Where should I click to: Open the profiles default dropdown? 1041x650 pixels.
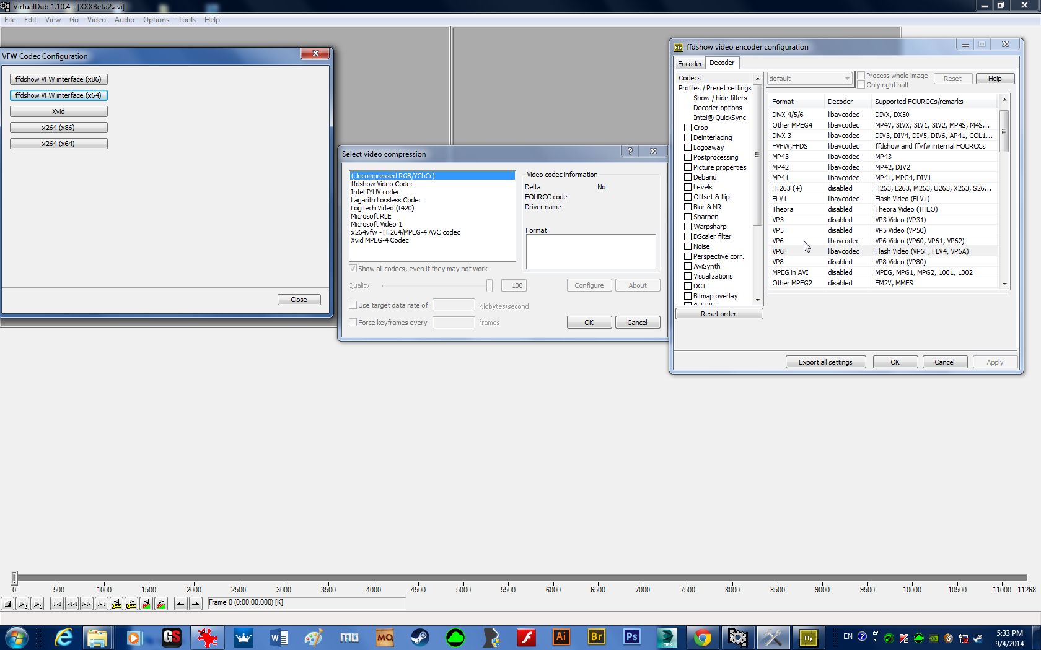tap(846, 79)
